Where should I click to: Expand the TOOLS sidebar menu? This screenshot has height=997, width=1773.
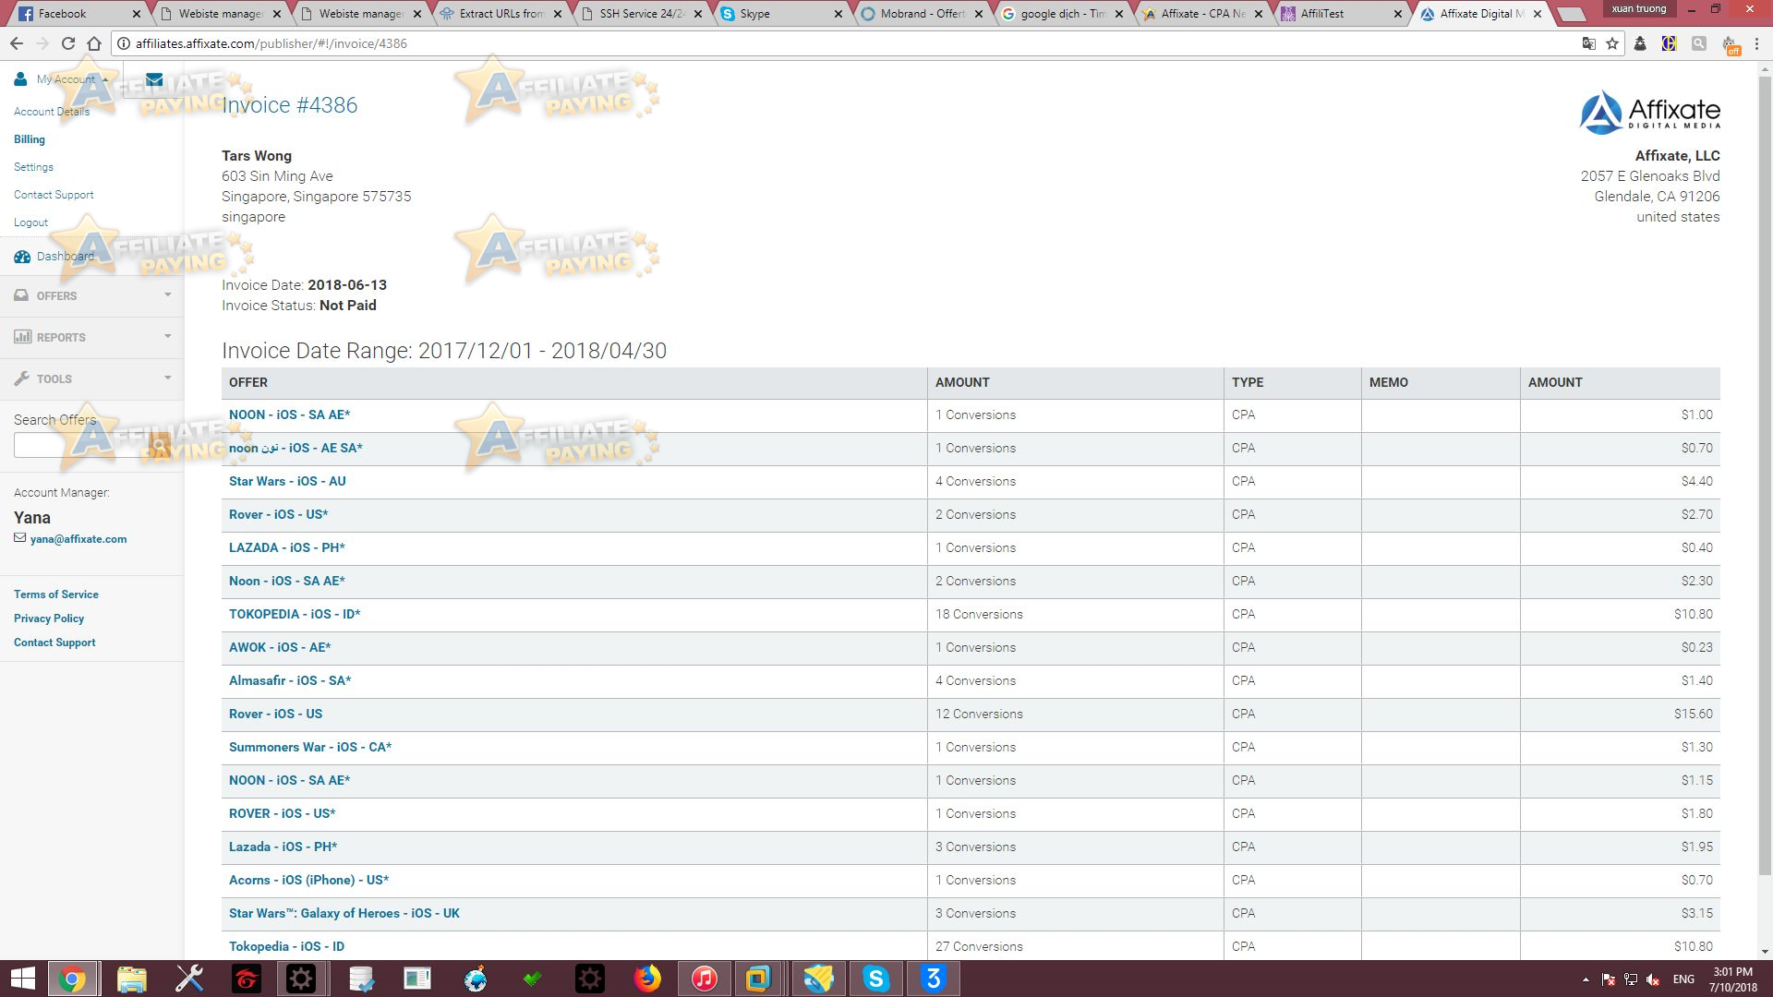click(92, 378)
